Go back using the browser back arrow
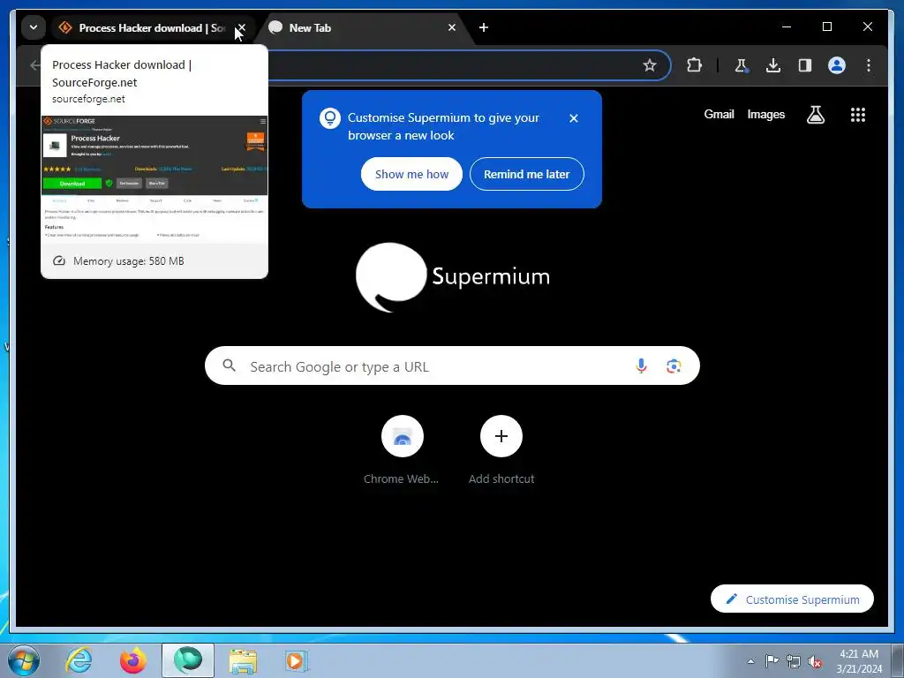Screen dimensions: 904x678 tap(35, 65)
